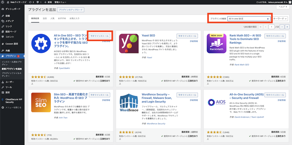Open the All In One SEO plugin title
This screenshot has width=292, height=145.
tap(70, 41)
